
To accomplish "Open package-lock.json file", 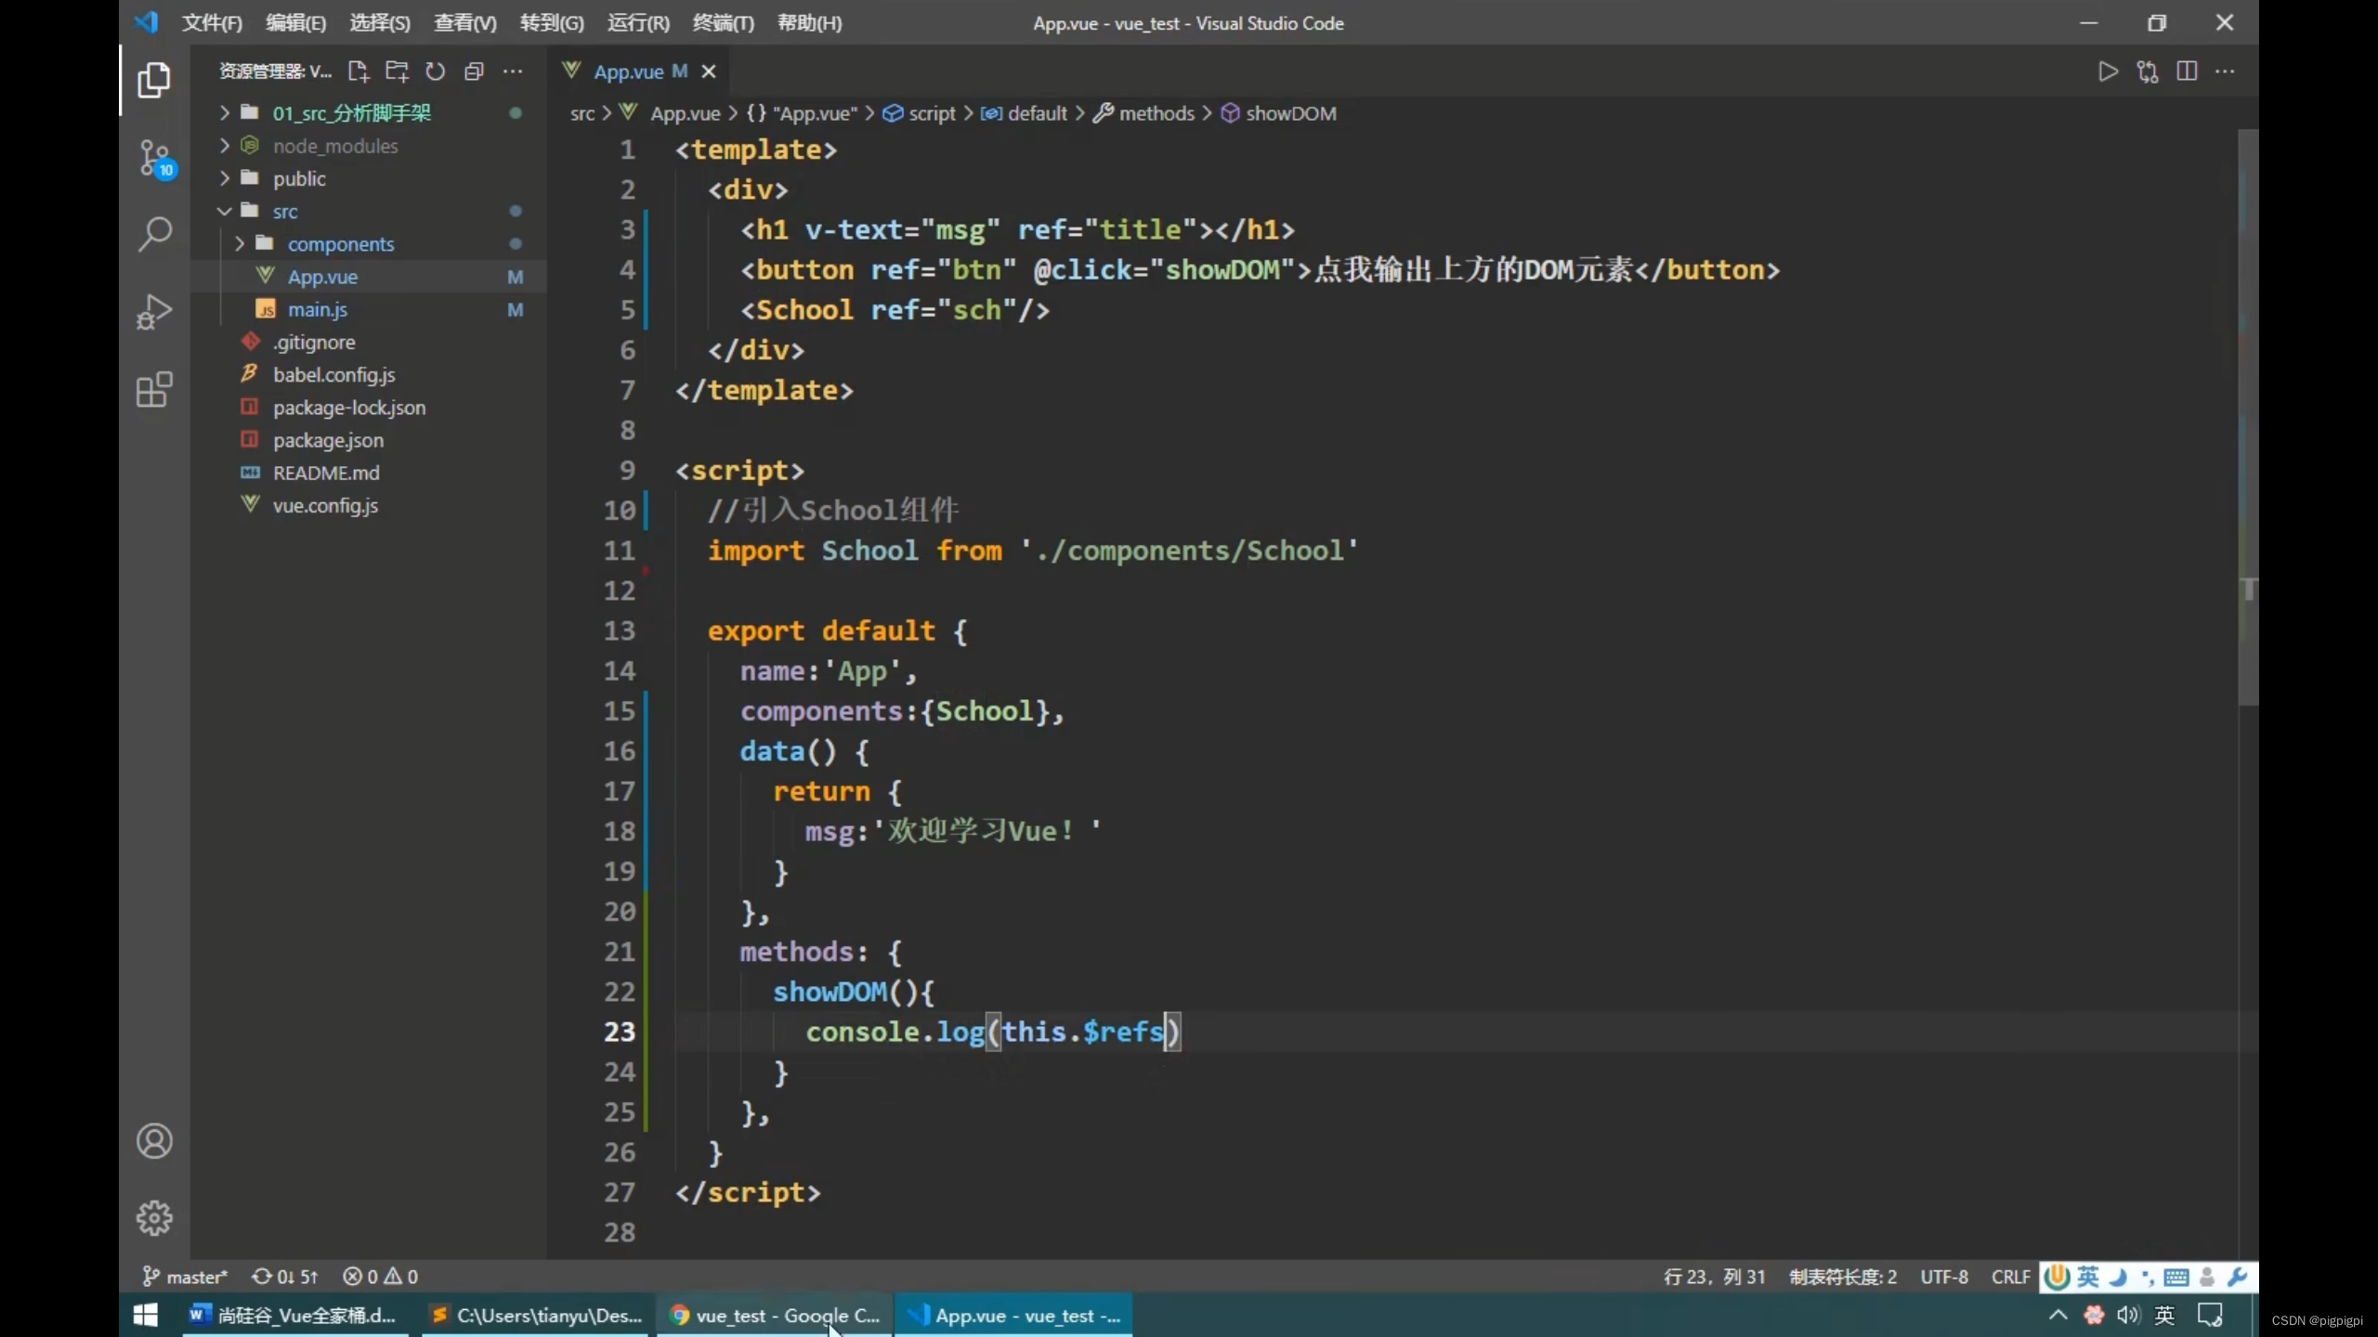I will 348,408.
